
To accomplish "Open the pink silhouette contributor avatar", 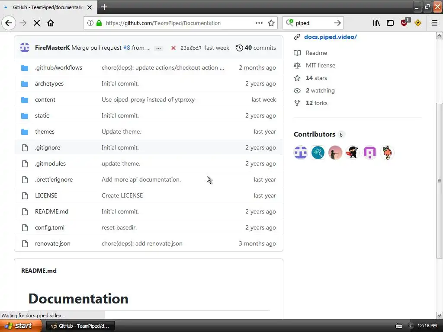I will point(335,153).
